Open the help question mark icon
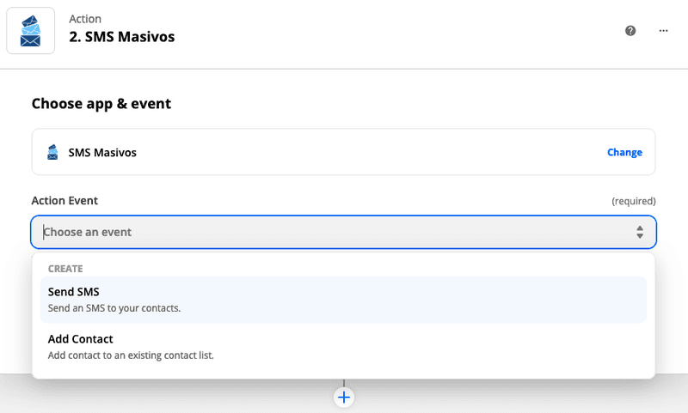This screenshot has height=413, width=688. pos(630,31)
